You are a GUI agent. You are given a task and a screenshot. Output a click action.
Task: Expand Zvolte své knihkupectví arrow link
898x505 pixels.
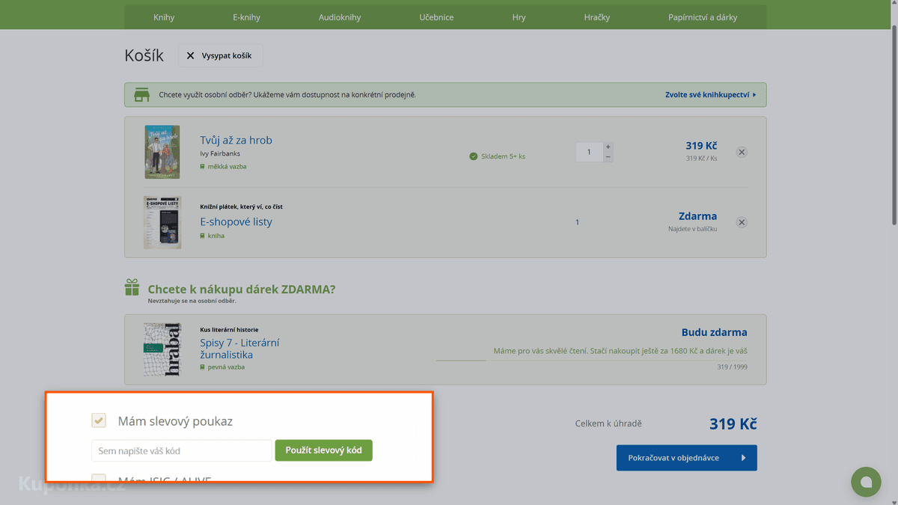click(710, 95)
